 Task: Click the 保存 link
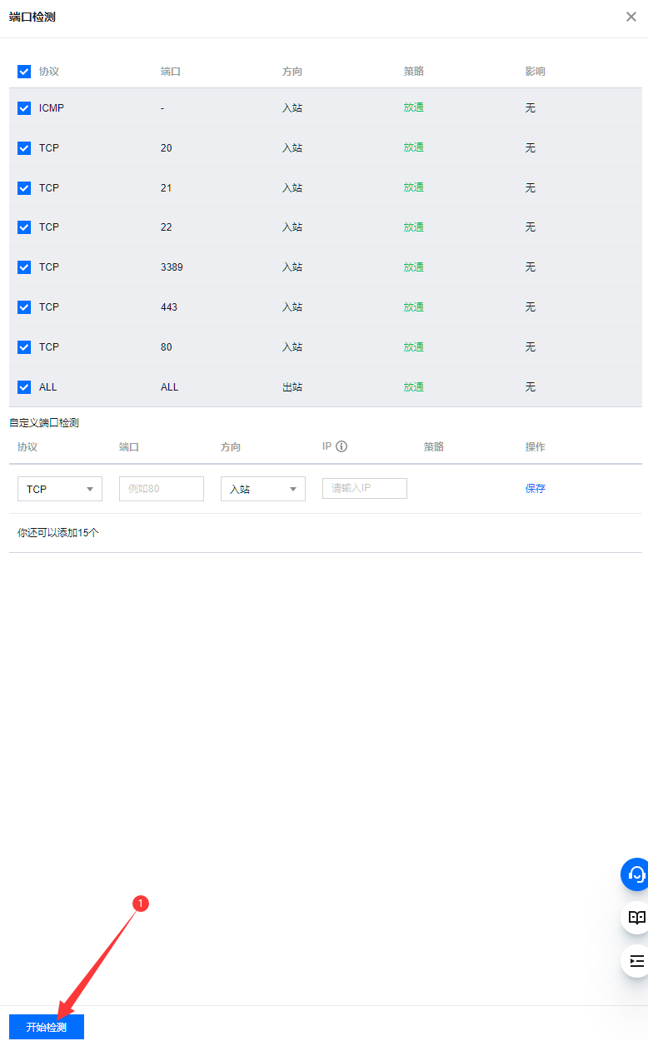coord(536,489)
